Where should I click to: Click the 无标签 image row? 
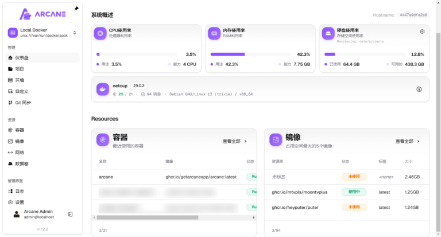click(346, 177)
